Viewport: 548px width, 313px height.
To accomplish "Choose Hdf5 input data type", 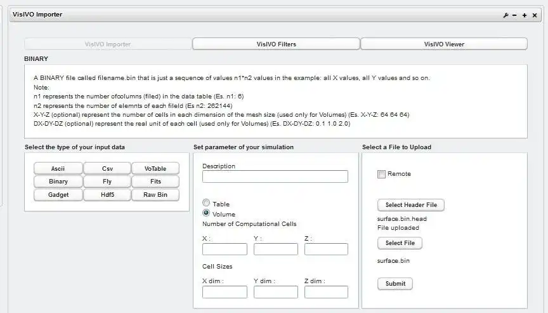I will [107, 195].
